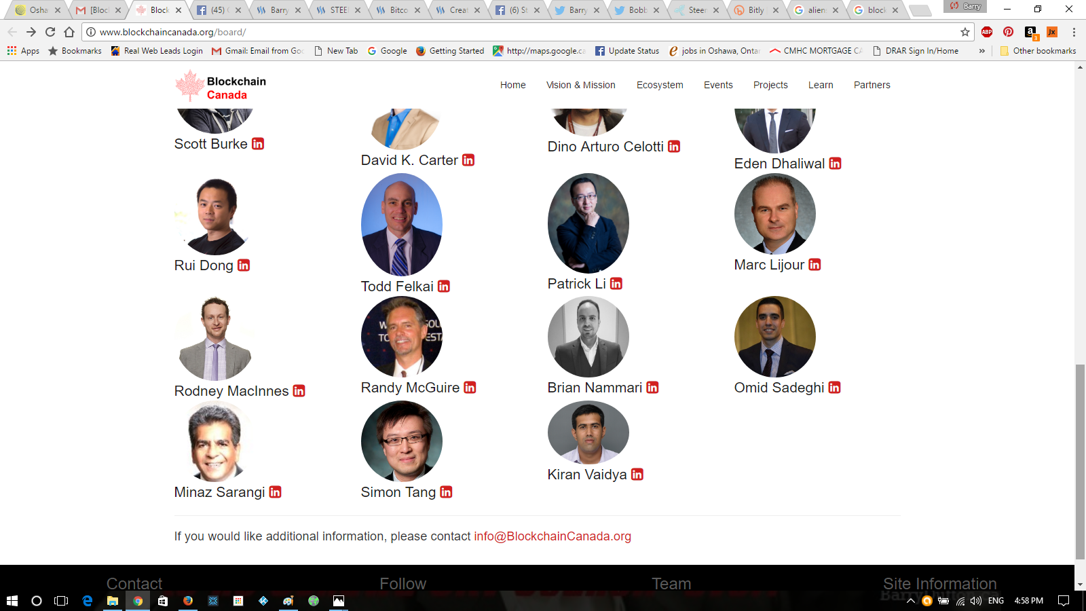Reload the page with refresh button

[50, 32]
